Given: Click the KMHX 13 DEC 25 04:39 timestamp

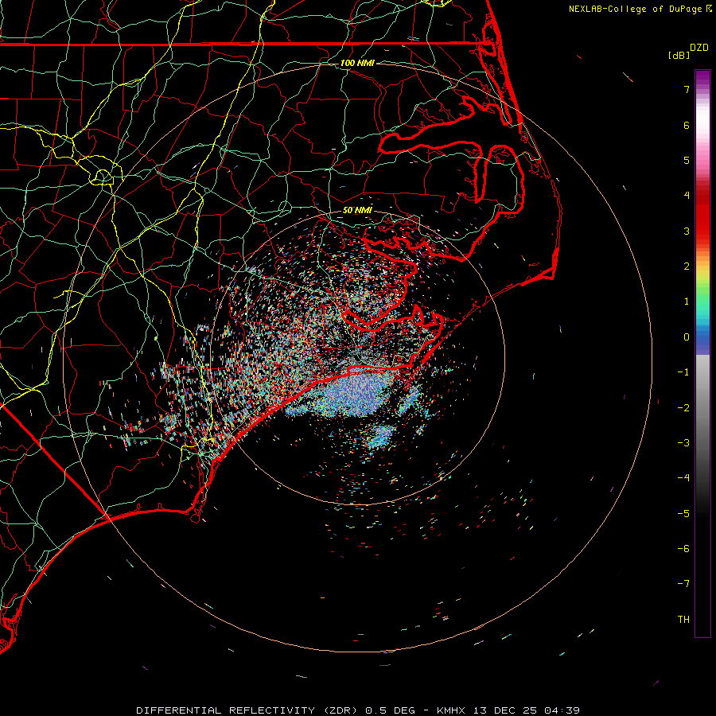Looking at the screenshot, I should (508, 710).
